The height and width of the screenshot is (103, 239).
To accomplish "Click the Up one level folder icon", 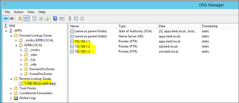I will [20, 19].
